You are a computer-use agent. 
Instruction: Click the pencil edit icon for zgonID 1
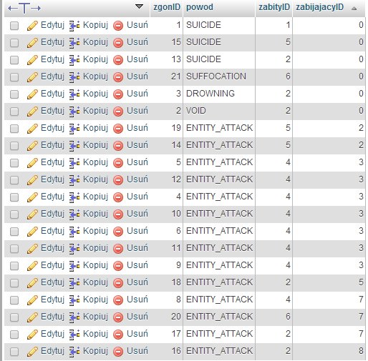[32, 26]
